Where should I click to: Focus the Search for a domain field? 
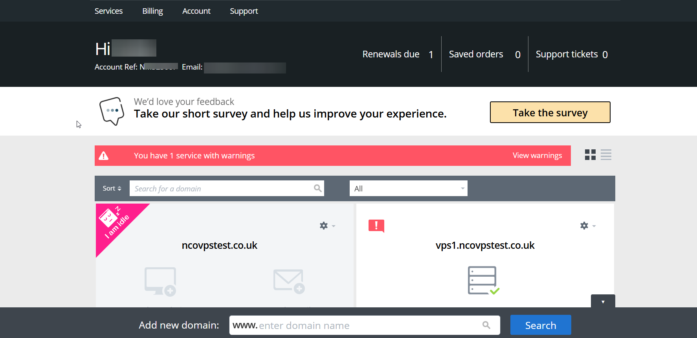click(x=227, y=188)
